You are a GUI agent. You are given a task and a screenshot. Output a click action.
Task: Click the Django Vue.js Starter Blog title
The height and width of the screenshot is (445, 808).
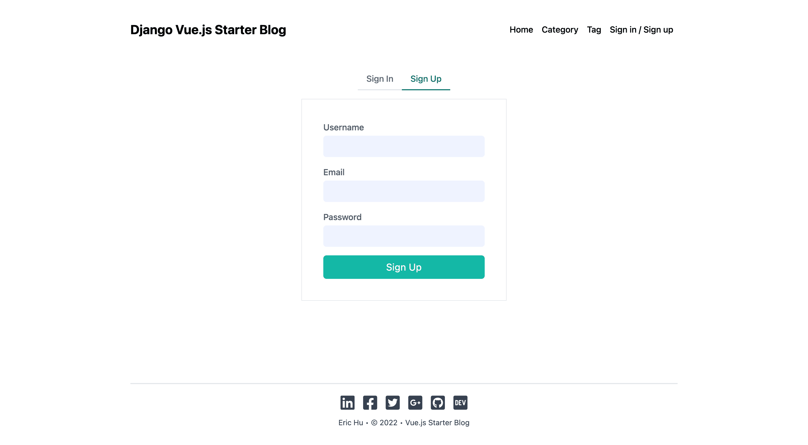208,30
